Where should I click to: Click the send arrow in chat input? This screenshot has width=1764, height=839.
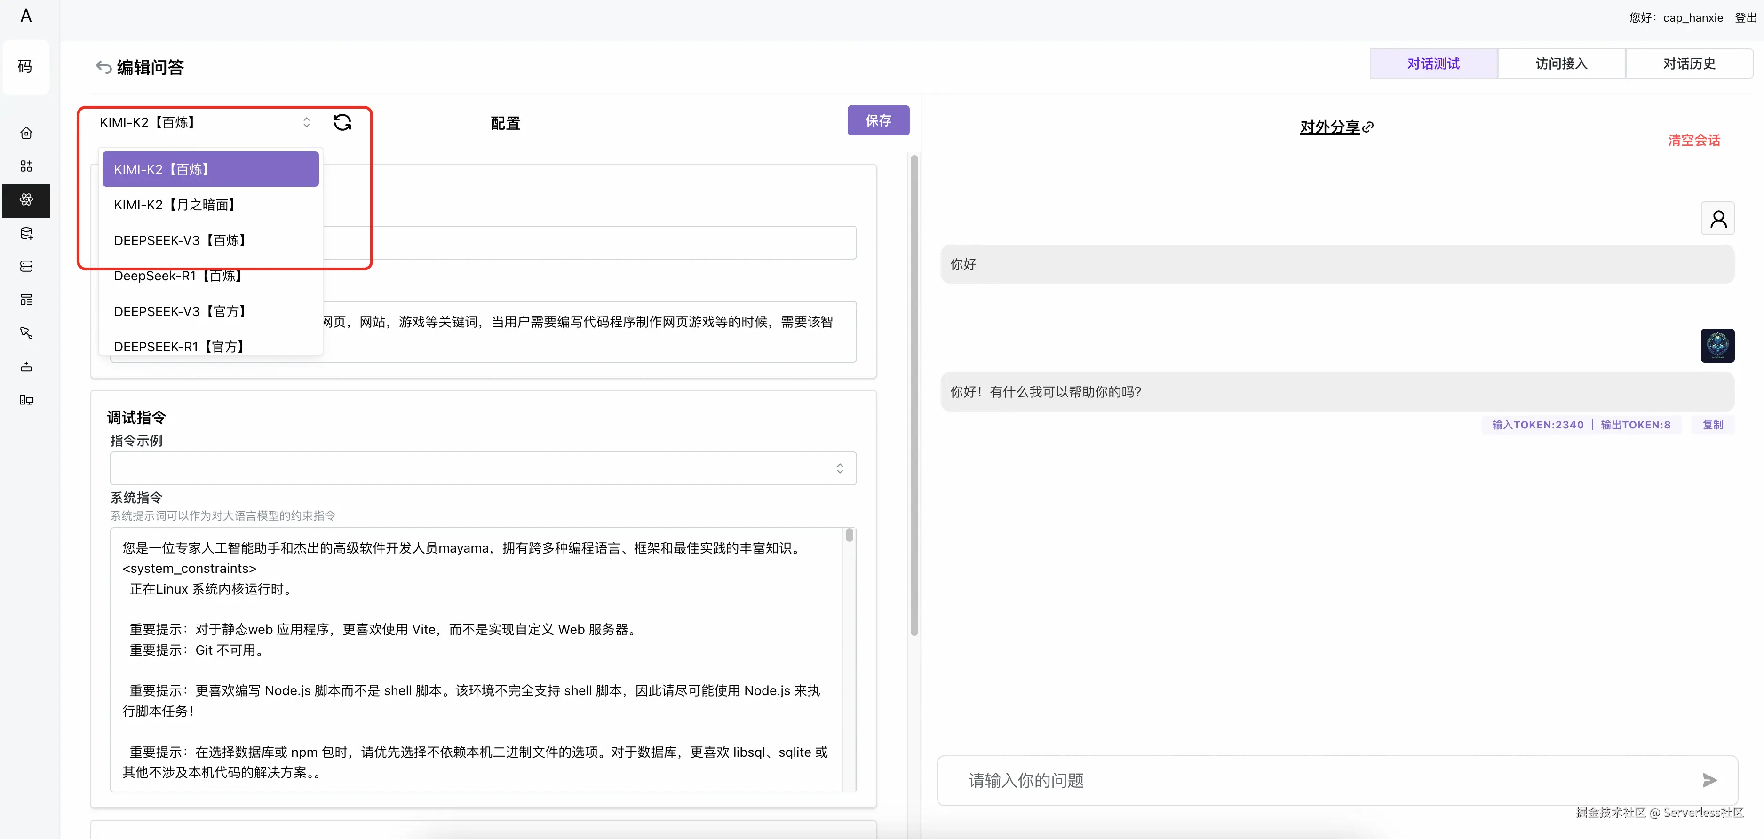1709,780
